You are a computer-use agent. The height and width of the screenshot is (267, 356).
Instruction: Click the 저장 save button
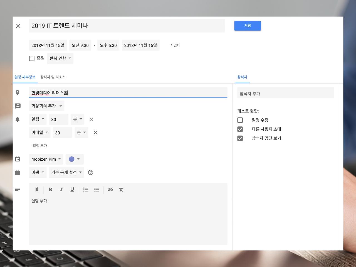[248, 26]
